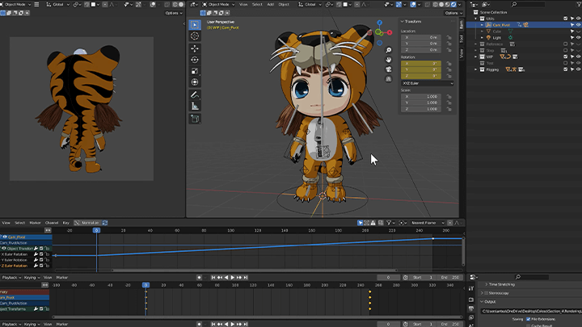Expand the Time Stretching panel
Image resolution: width=582 pixels, height=327 pixels.
tap(502, 284)
